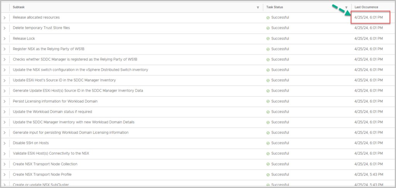Expand the Release allocated resources subtask

click(x=5, y=18)
